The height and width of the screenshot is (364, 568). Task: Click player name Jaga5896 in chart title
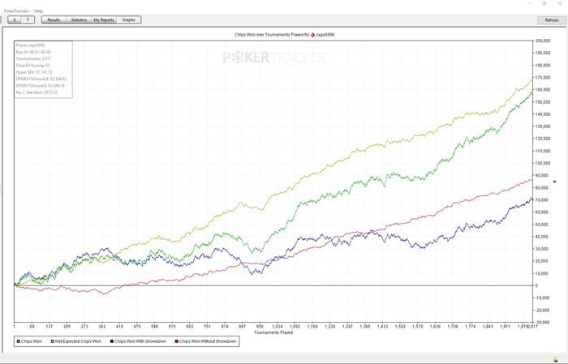[x=325, y=35]
